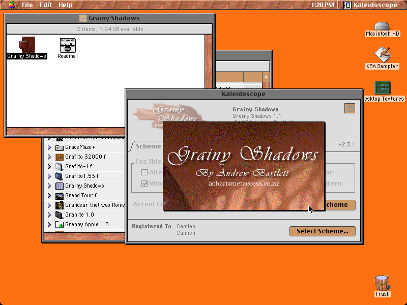Select the Grainy Shadows list folder icon

[x=60, y=186]
